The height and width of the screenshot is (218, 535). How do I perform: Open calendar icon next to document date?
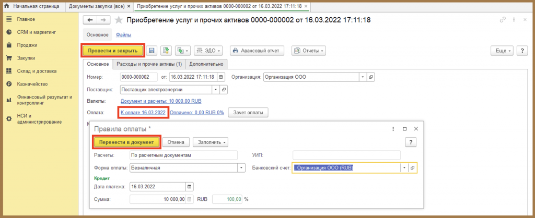point(221,77)
